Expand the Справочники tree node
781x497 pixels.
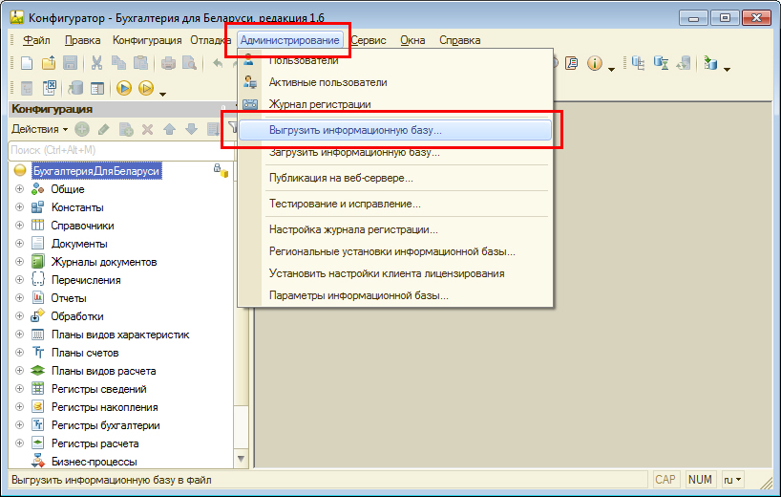tap(19, 226)
